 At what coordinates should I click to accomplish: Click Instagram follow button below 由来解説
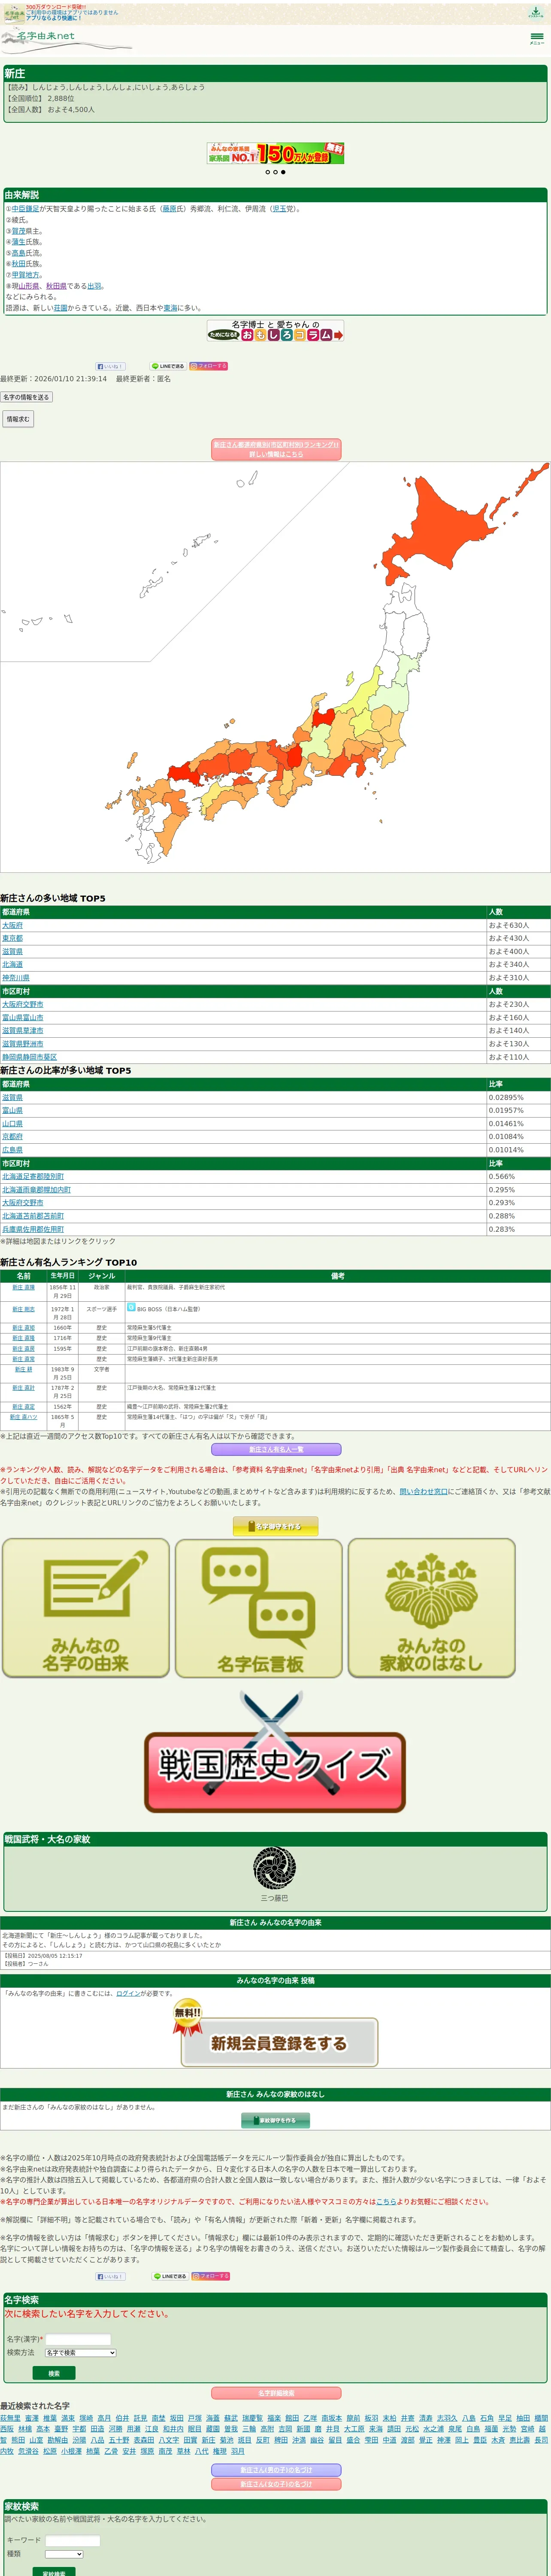(209, 366)
